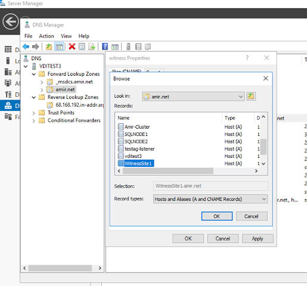Image resolution: width=307 pixels, height=286 pixels.
Task: Click scroll-right arrow of the records list
Action: click(x=256, y=171)
